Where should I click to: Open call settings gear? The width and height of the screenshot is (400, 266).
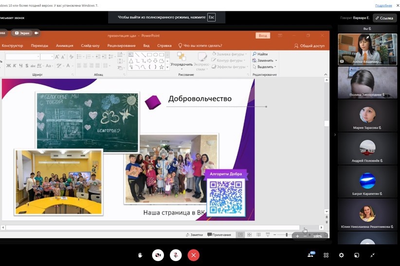(341, 255)
